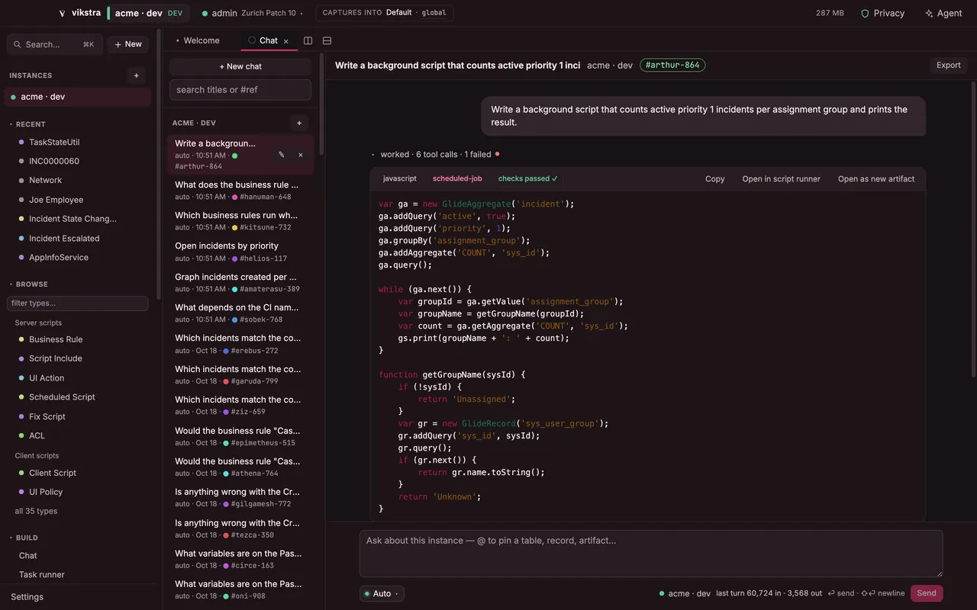Click the search magnifier icon in sidebar
This screenshot has width=977, height=610.
tap(18, 44)
